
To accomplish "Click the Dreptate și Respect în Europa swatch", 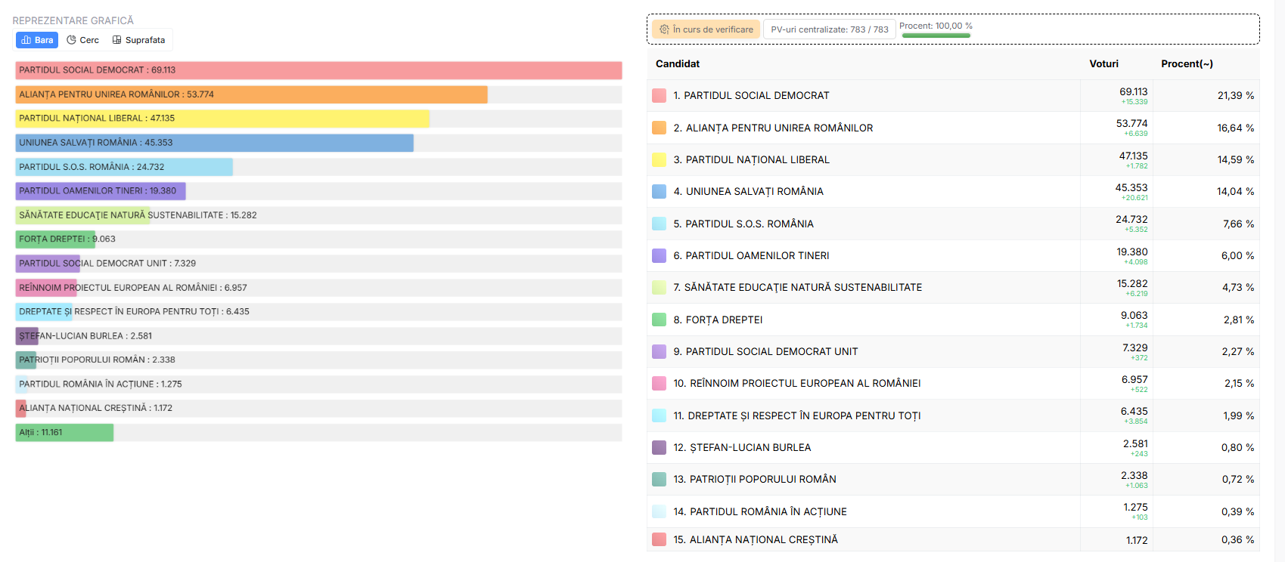I will coord(659,415).
